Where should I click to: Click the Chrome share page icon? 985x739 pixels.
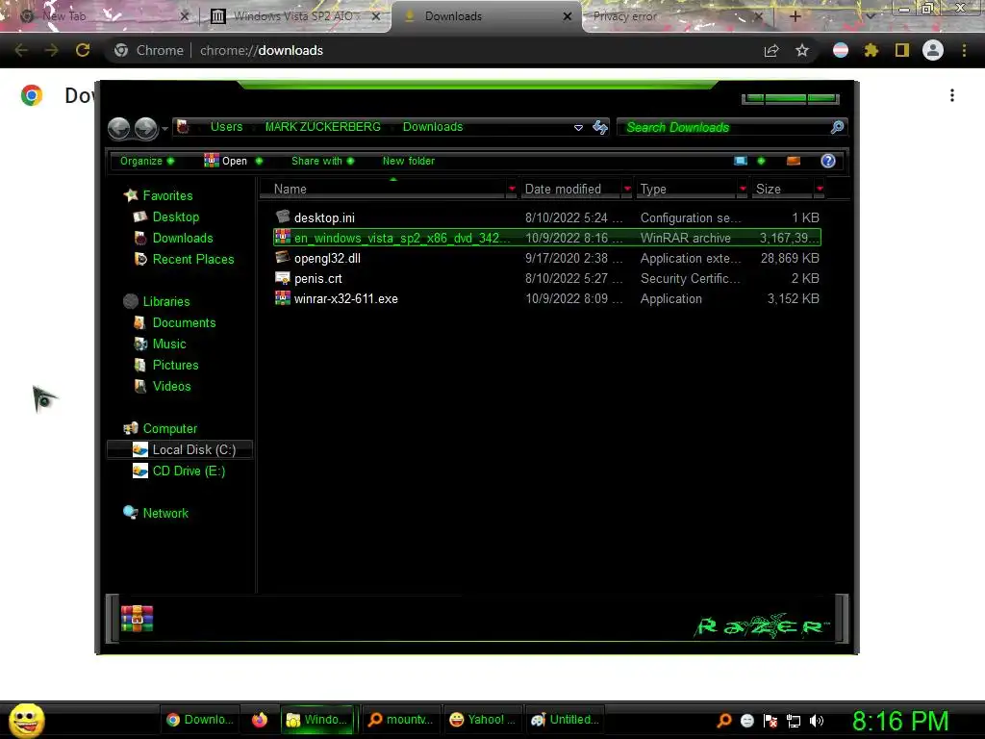coord(771,50)
